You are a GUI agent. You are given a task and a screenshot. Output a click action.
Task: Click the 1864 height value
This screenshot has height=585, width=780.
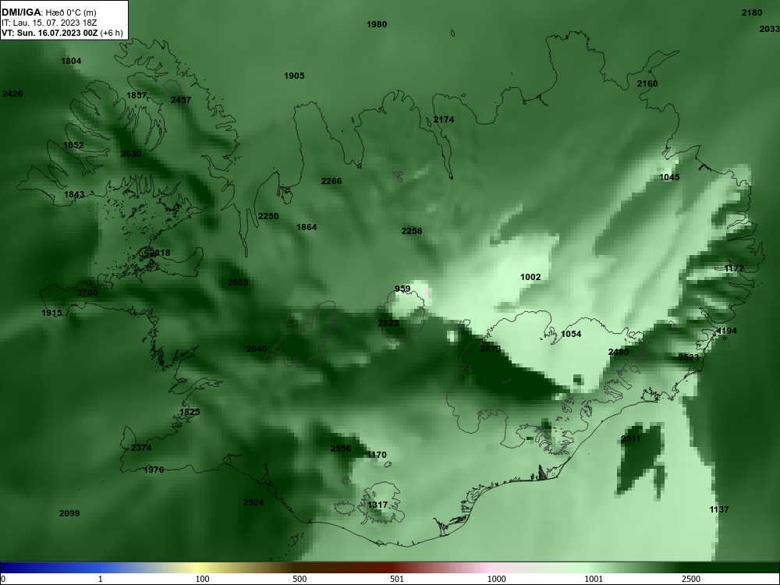click(x=307, y=227)
